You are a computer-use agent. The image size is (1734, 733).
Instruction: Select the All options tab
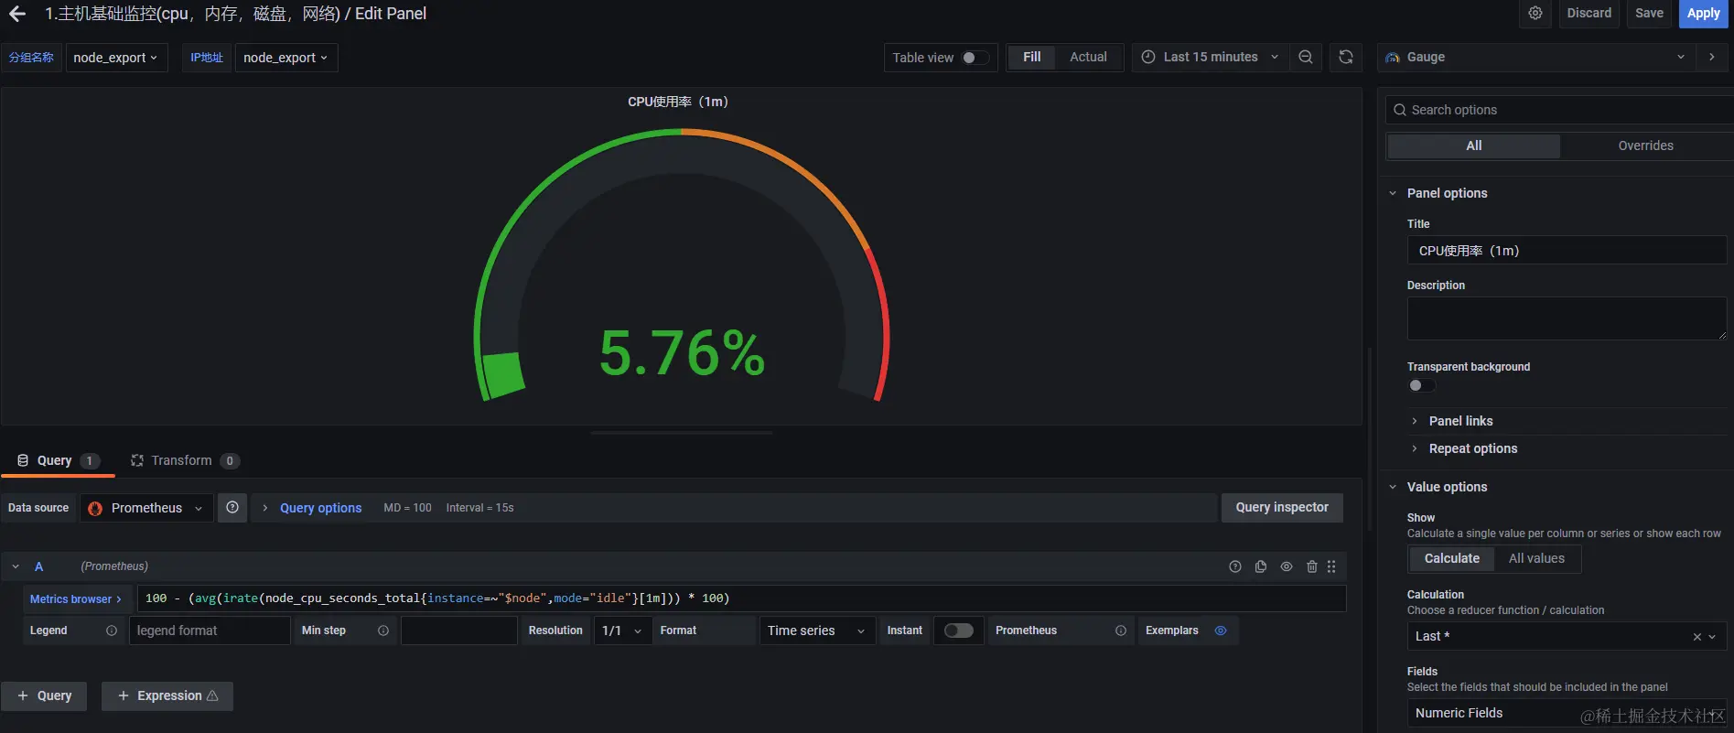coord(1473,146)
